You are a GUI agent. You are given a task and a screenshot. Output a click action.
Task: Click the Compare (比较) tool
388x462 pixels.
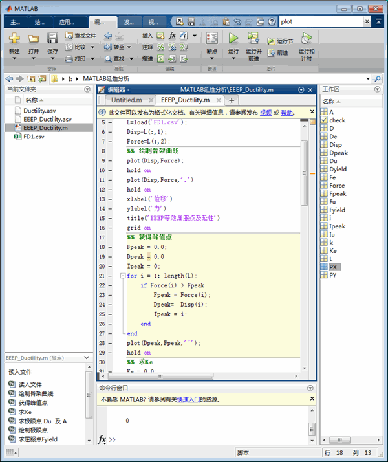click(76, 47)
